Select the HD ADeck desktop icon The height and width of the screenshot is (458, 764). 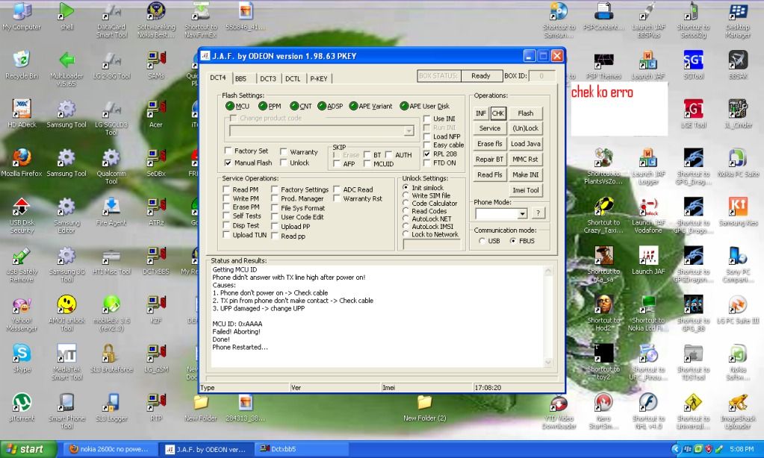(22, 114)
